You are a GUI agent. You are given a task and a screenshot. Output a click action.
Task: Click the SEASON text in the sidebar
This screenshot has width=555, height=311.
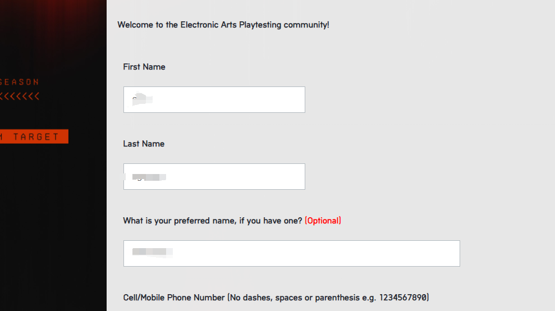(20, 82)
